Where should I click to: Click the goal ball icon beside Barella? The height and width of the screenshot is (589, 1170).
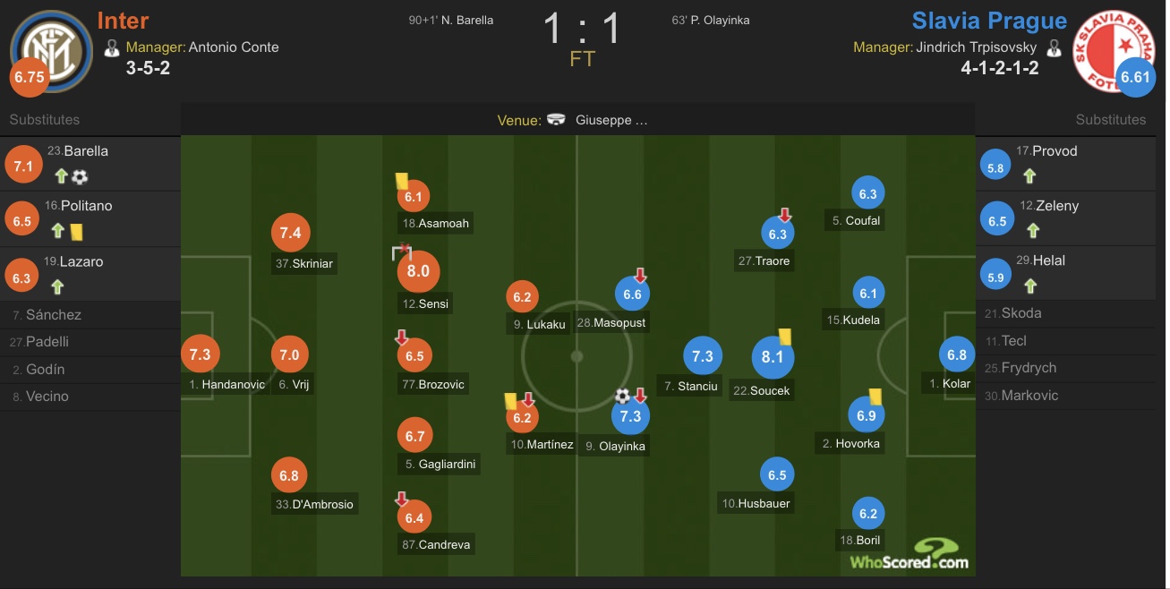coord(80,176)
